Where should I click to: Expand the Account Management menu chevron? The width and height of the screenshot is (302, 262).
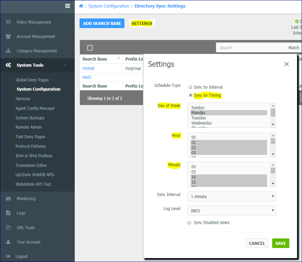65,36
